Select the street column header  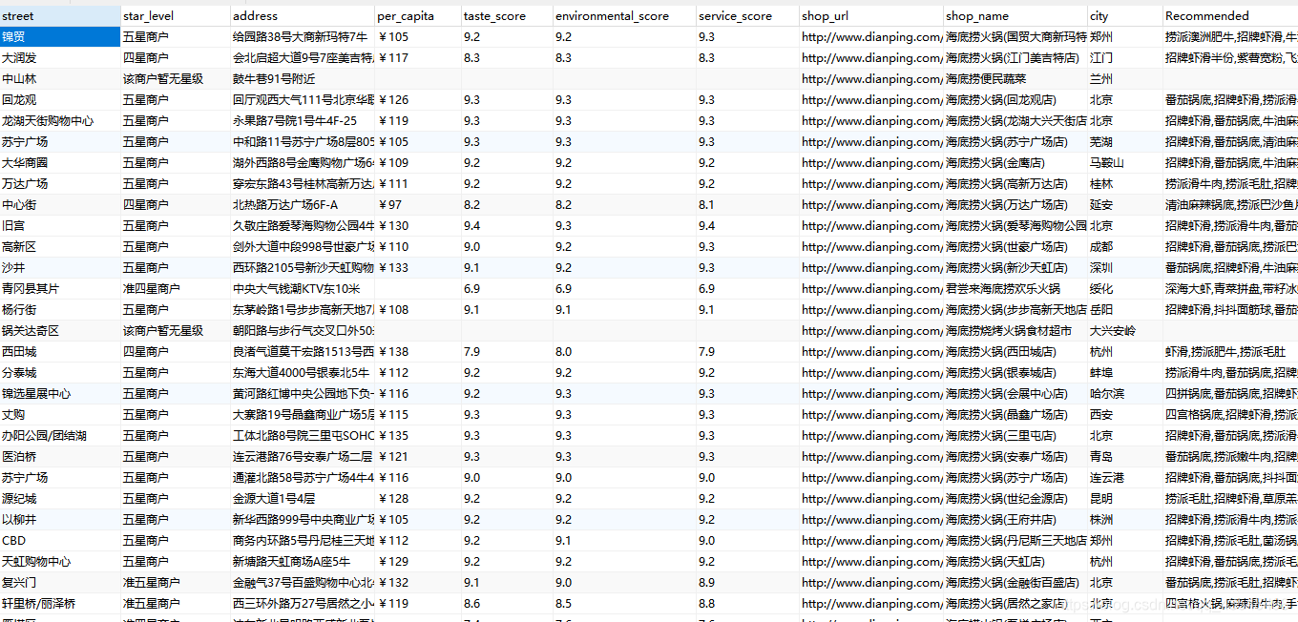click(x=60, y=15)
